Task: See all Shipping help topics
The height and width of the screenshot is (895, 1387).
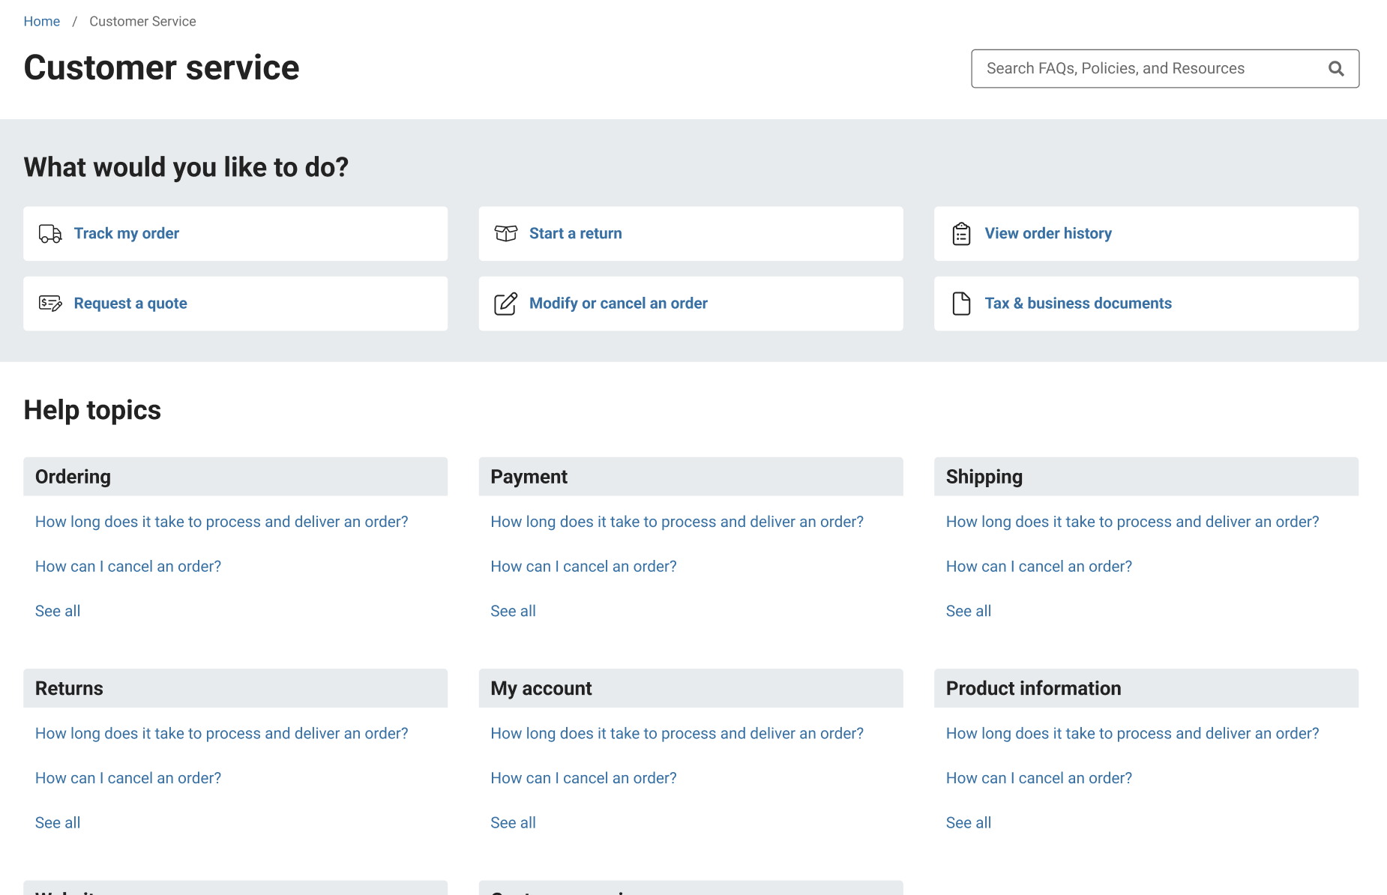Action: [968, 611]
